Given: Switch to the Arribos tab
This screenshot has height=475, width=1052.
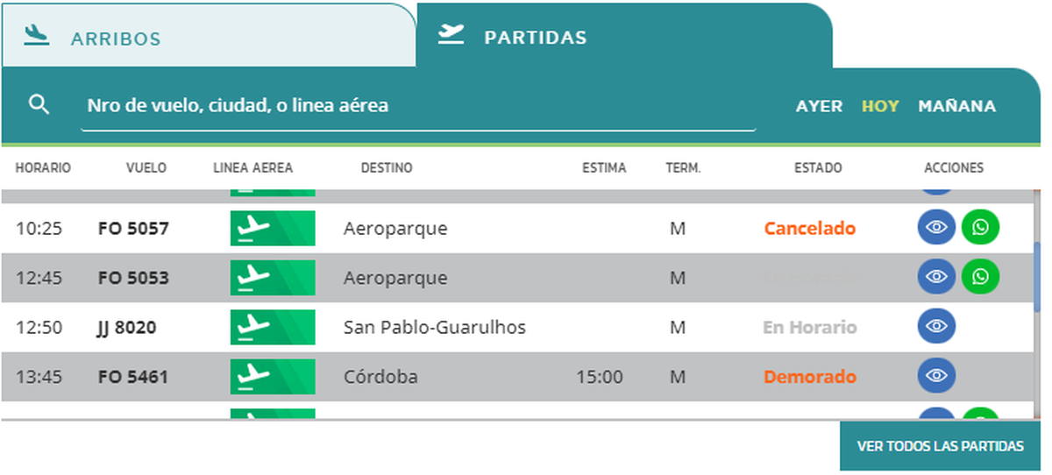Looking at the screenshot, I should [116, 39].
